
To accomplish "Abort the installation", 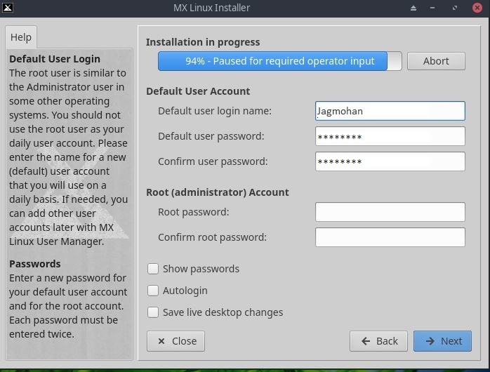I will click(436, 61).
